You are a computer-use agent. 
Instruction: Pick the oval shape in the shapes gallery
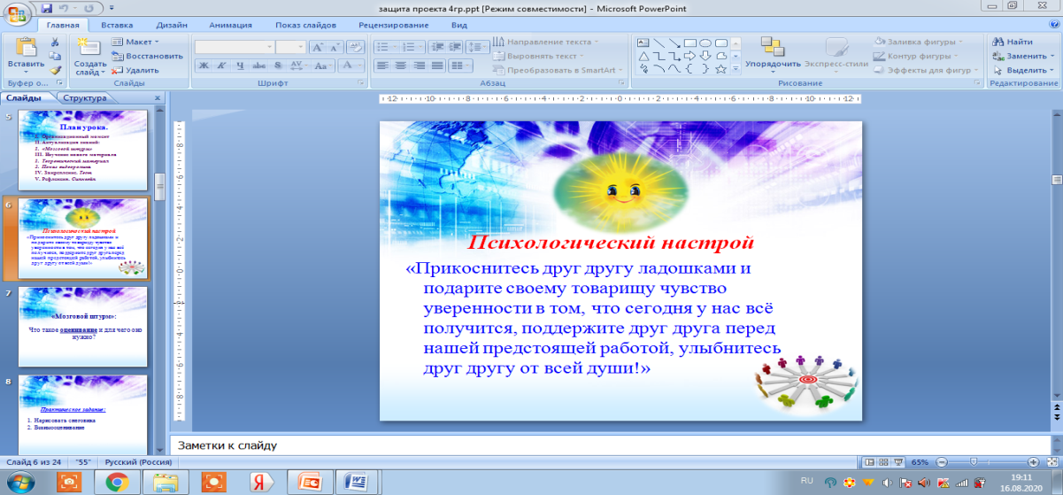(x=705, y=42)
